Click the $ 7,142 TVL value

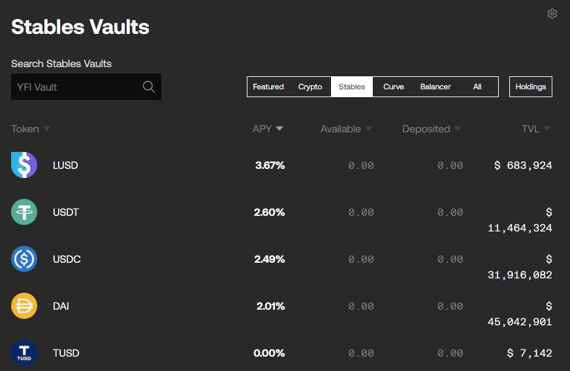pyautogui.click(x=530, y=353)
